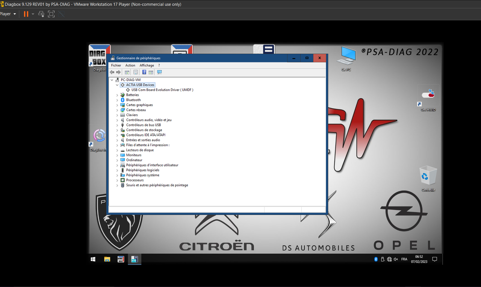Open the Get HWID desktop shortcut
Screen dimensions: 481x287
click(x=428, y=99)
